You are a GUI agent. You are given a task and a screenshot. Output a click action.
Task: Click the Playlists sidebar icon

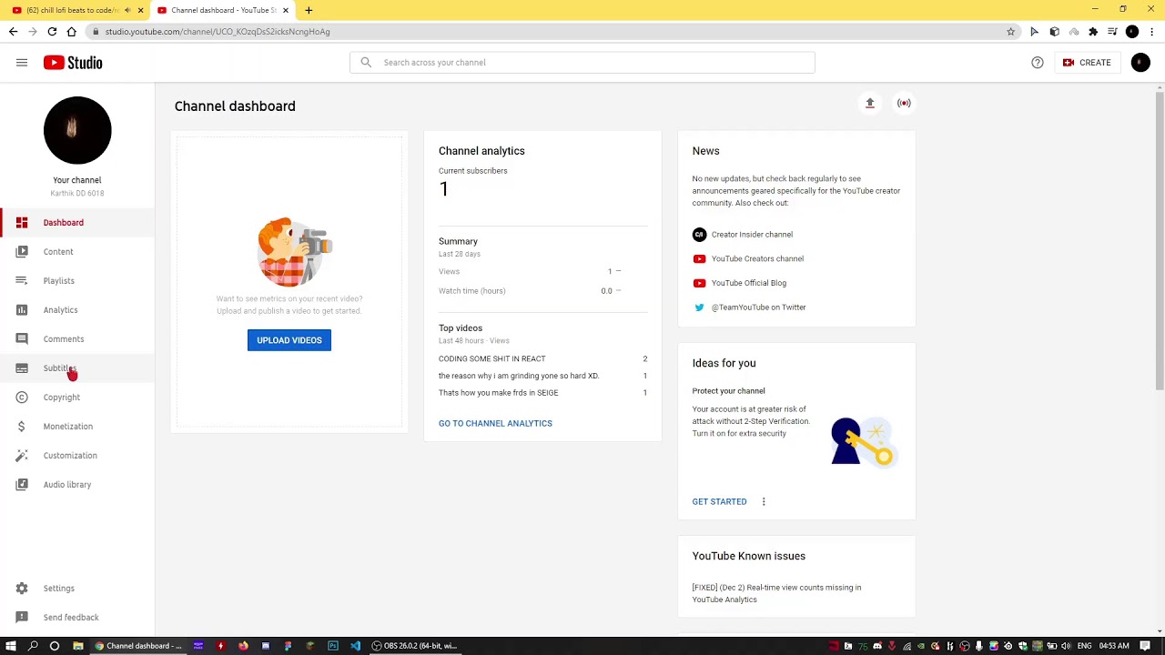coord(22,281)
